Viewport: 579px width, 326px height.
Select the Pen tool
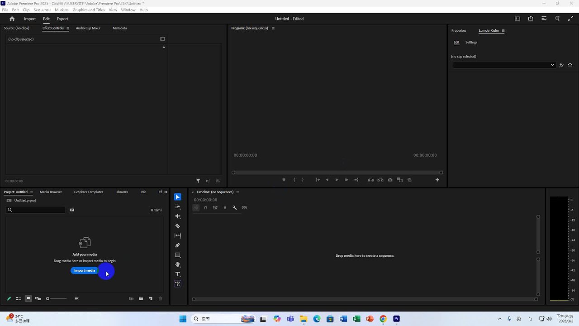click(x=177, y=245)
